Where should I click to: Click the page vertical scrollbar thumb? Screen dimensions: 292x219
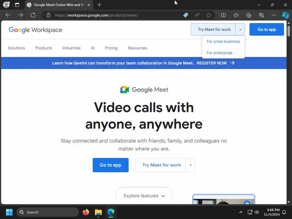[x=289, y=31]
